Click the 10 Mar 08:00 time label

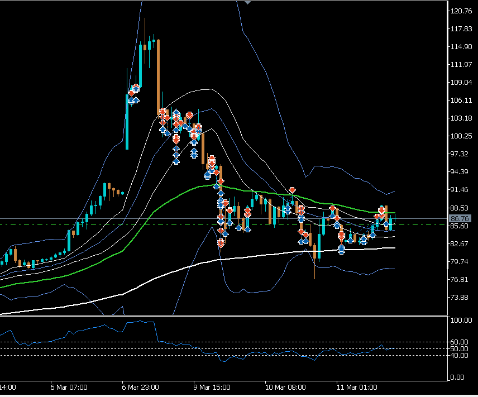coord(285,388)
